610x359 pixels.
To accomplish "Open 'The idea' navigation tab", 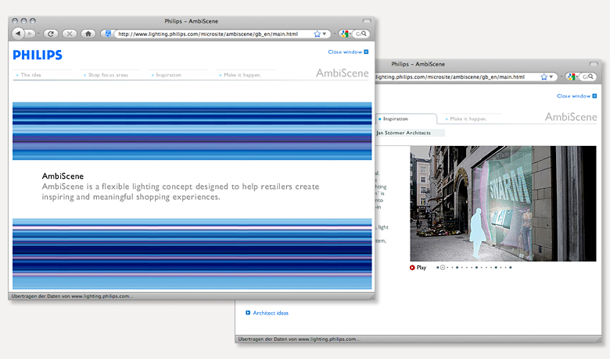I will [x=30, y=75].
